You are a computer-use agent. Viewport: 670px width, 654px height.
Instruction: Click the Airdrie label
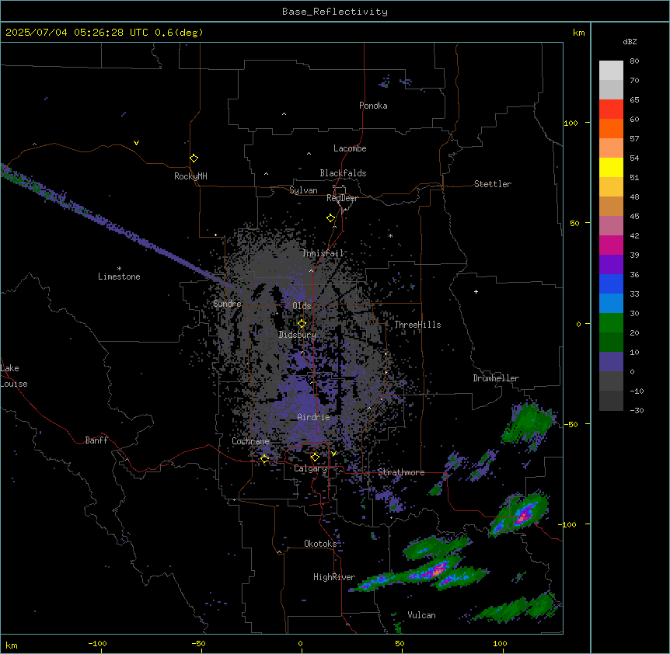click(x=314, y=417)
